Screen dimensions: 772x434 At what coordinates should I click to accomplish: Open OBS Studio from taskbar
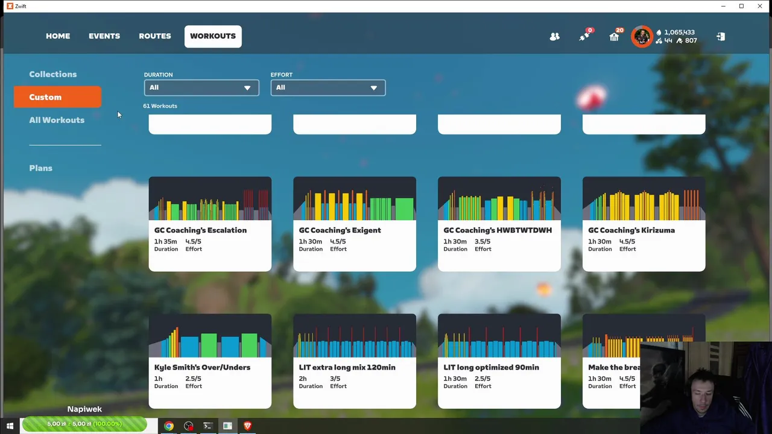[188, 426]
